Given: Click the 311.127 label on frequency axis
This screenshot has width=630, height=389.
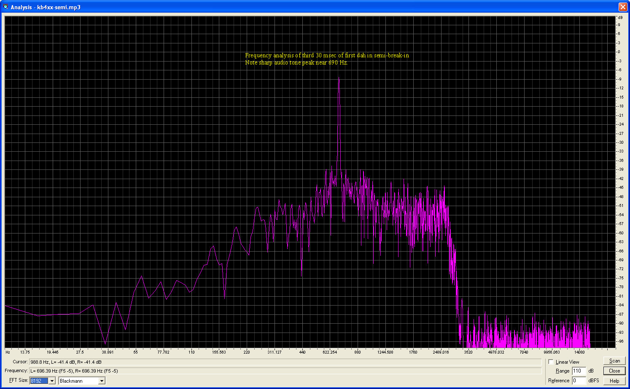Looking at the screenshot, I should [275, 352].
